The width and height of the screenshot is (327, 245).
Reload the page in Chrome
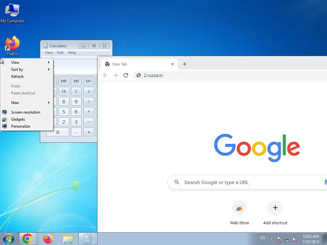pyautogui.click(x=126, y=75)
